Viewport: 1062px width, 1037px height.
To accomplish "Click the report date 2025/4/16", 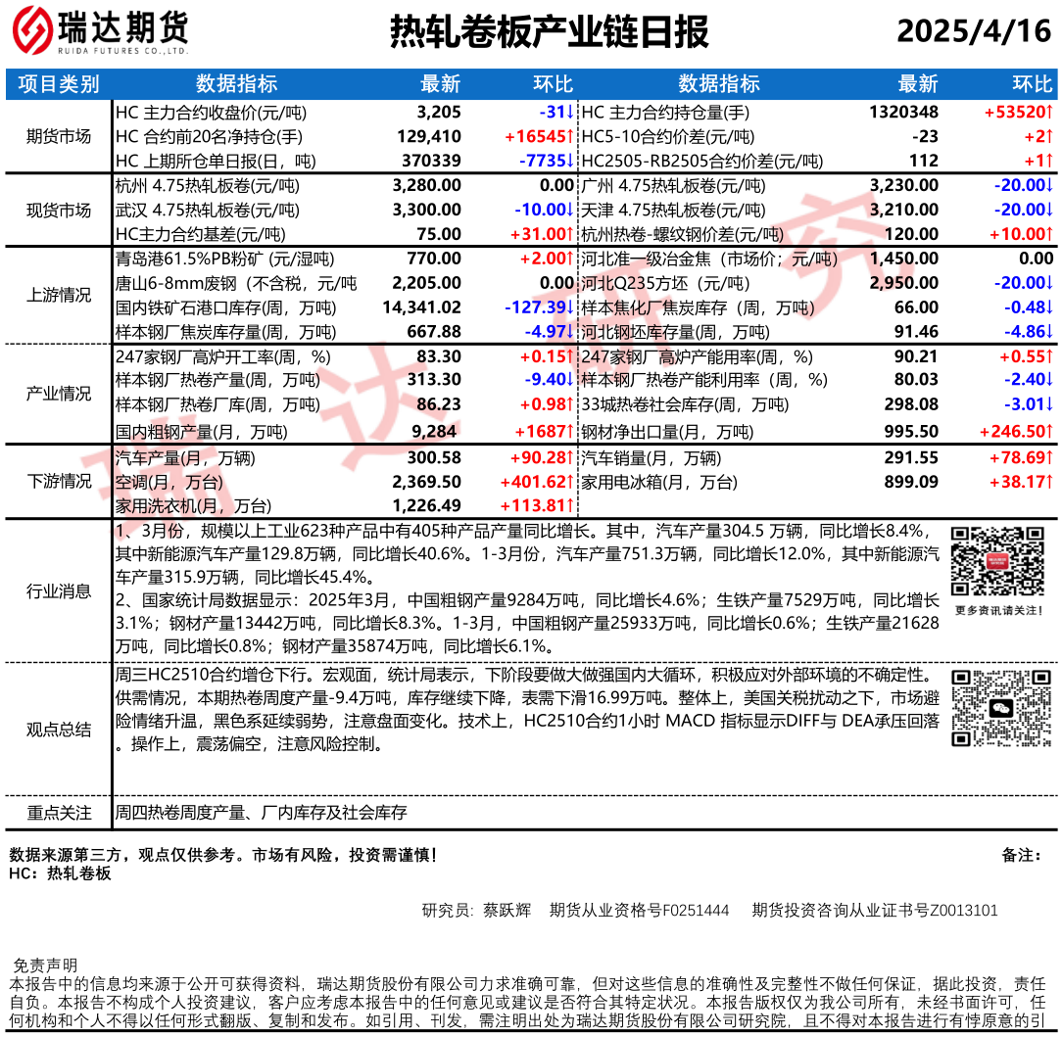I will [x=974, y=32].
